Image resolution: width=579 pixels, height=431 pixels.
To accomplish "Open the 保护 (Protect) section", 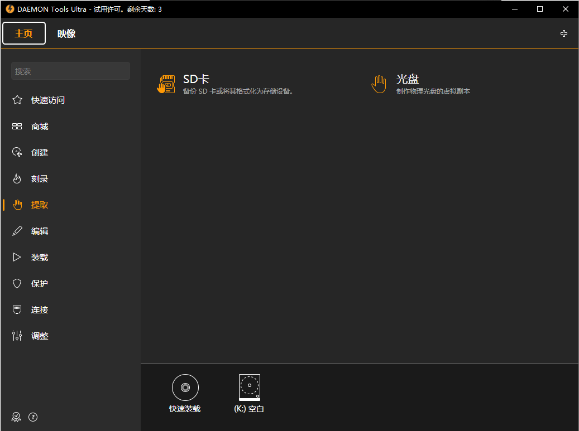I will pos(39,283).
